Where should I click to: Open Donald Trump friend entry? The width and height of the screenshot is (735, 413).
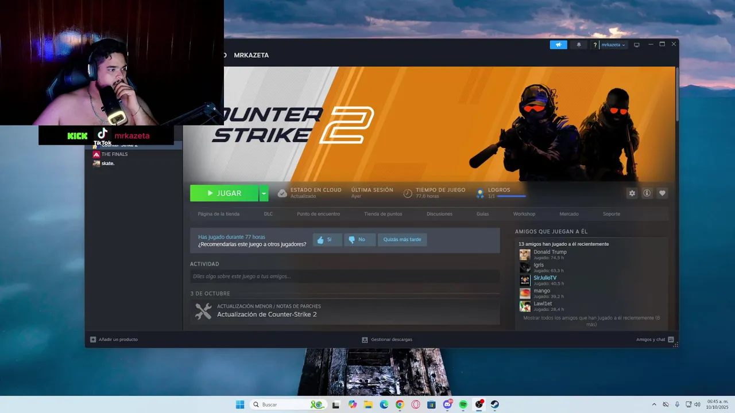(x=550, y=255)
